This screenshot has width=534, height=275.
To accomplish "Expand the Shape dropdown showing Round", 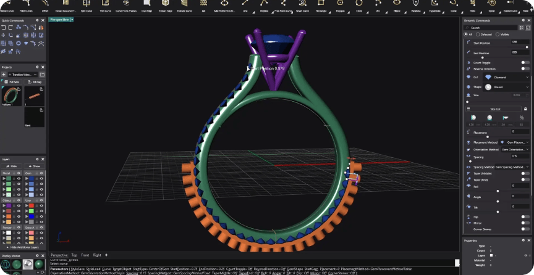I will (506, 87).
